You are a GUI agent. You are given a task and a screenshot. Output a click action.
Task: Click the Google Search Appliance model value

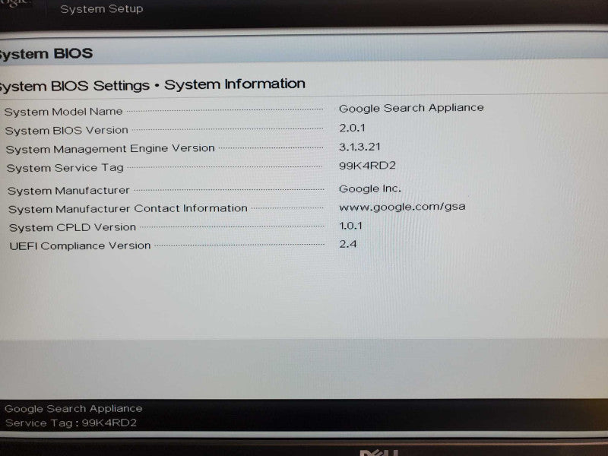(411, 108)
